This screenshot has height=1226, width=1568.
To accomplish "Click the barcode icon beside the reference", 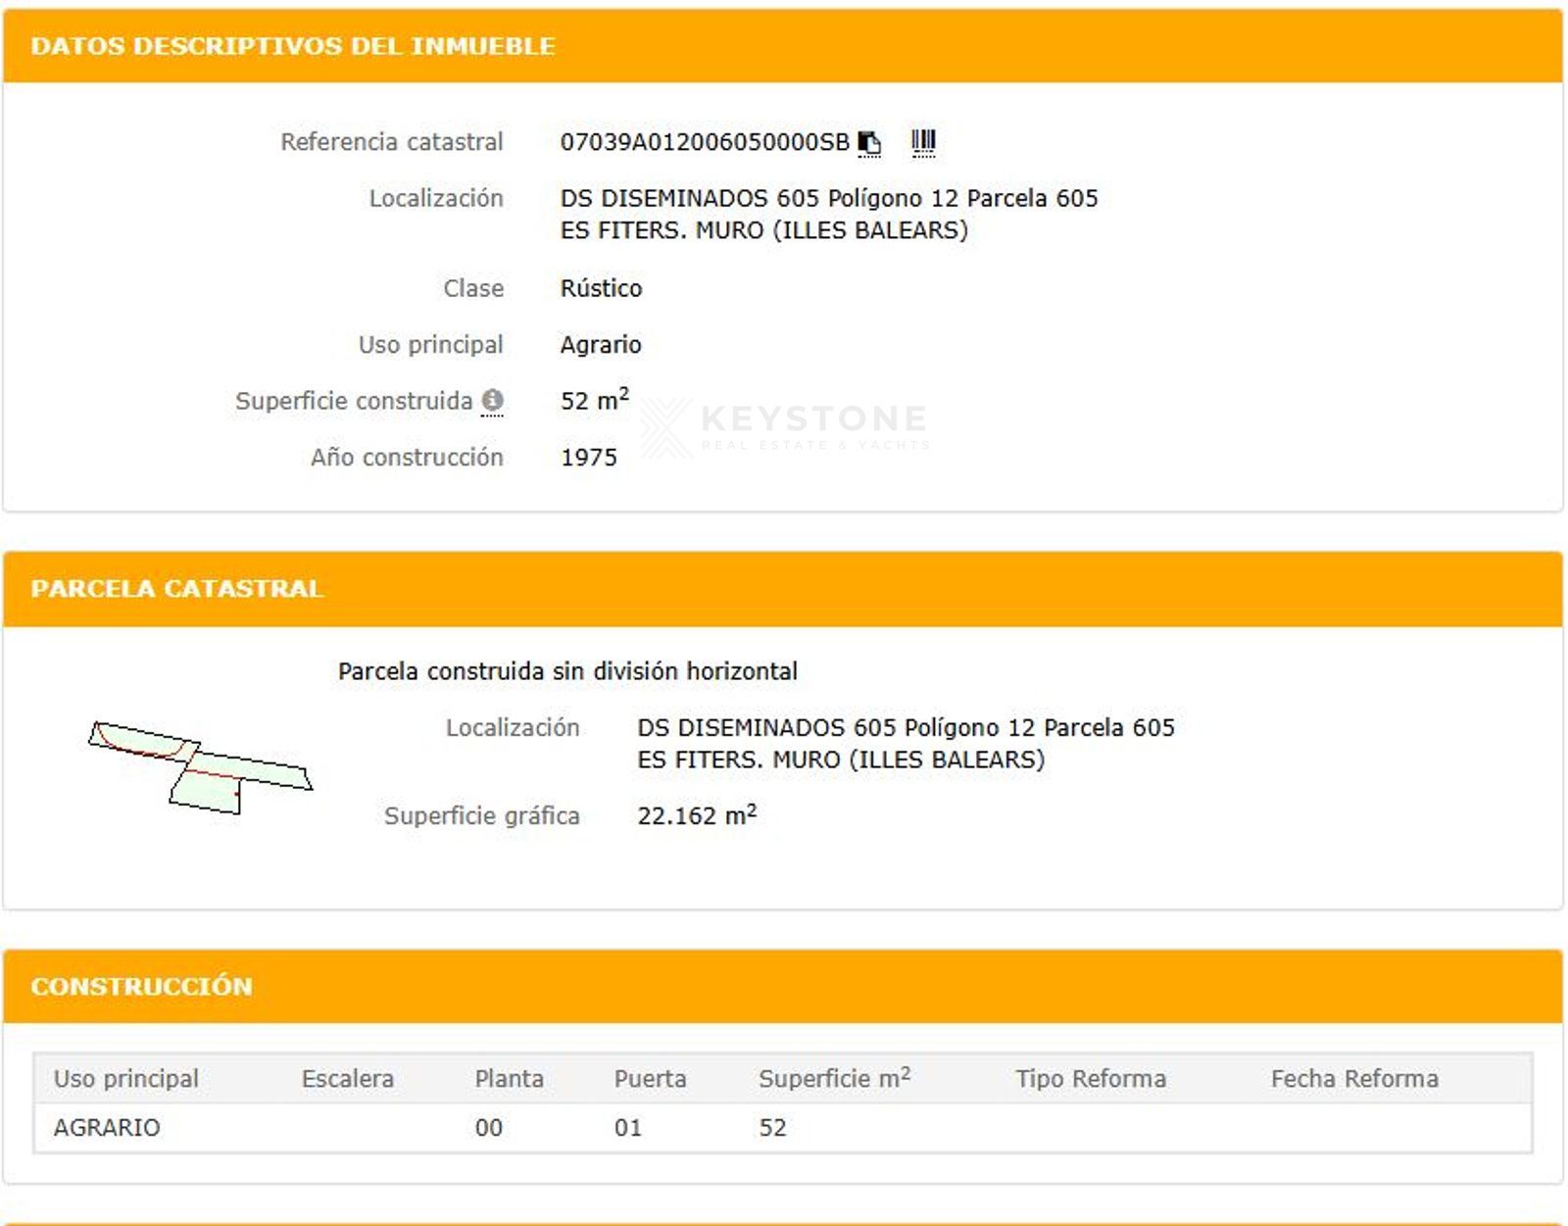I will coord(923,143).
